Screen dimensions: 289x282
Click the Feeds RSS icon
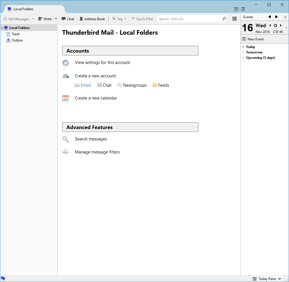pos(155,85)
